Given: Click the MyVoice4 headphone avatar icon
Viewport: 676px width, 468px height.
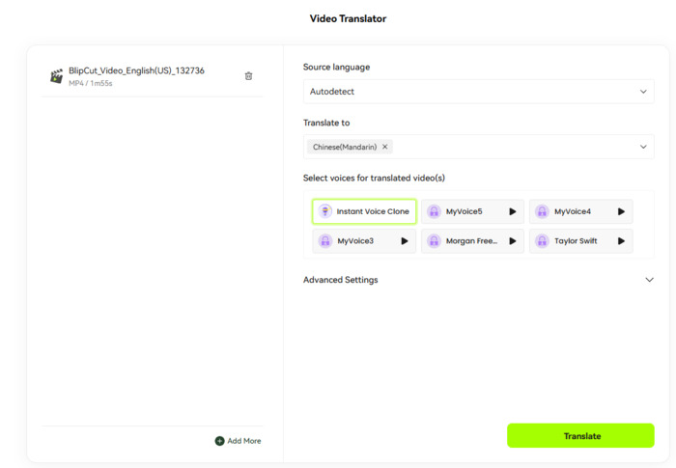Looking at the screenshot, I should pos(542,211).
